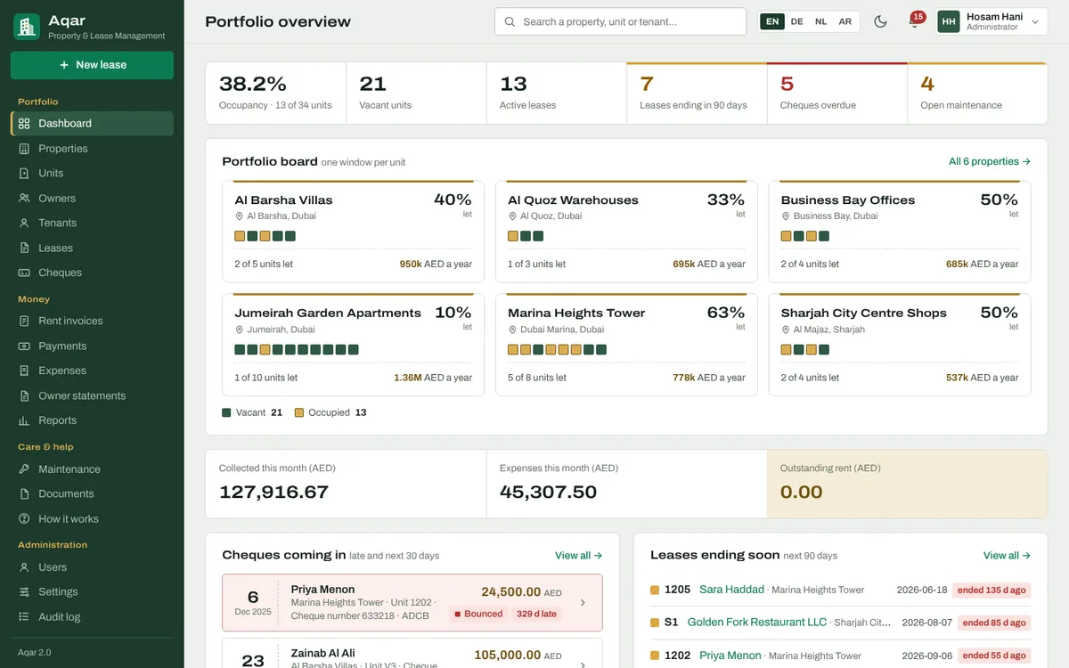Switch language to EN
This screenshot has height=668, width=1069.
772,21
